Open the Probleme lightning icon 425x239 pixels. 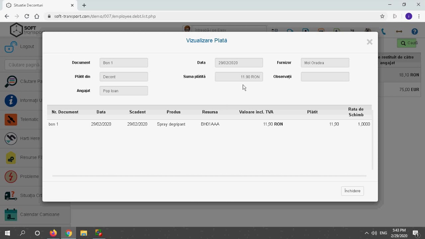click(11, 177)
